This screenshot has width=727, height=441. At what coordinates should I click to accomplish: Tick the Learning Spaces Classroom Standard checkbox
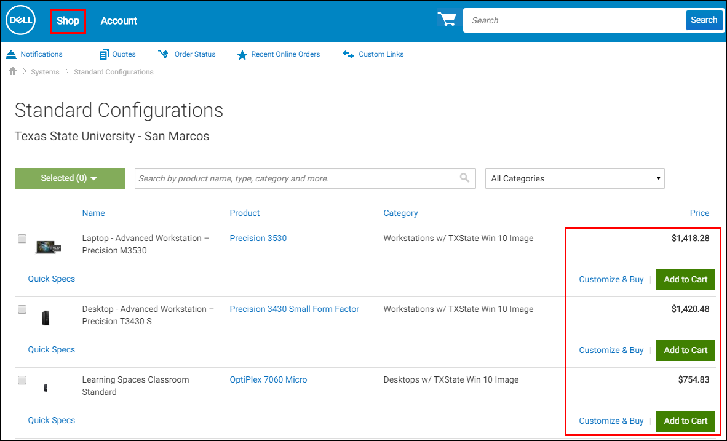22,380
